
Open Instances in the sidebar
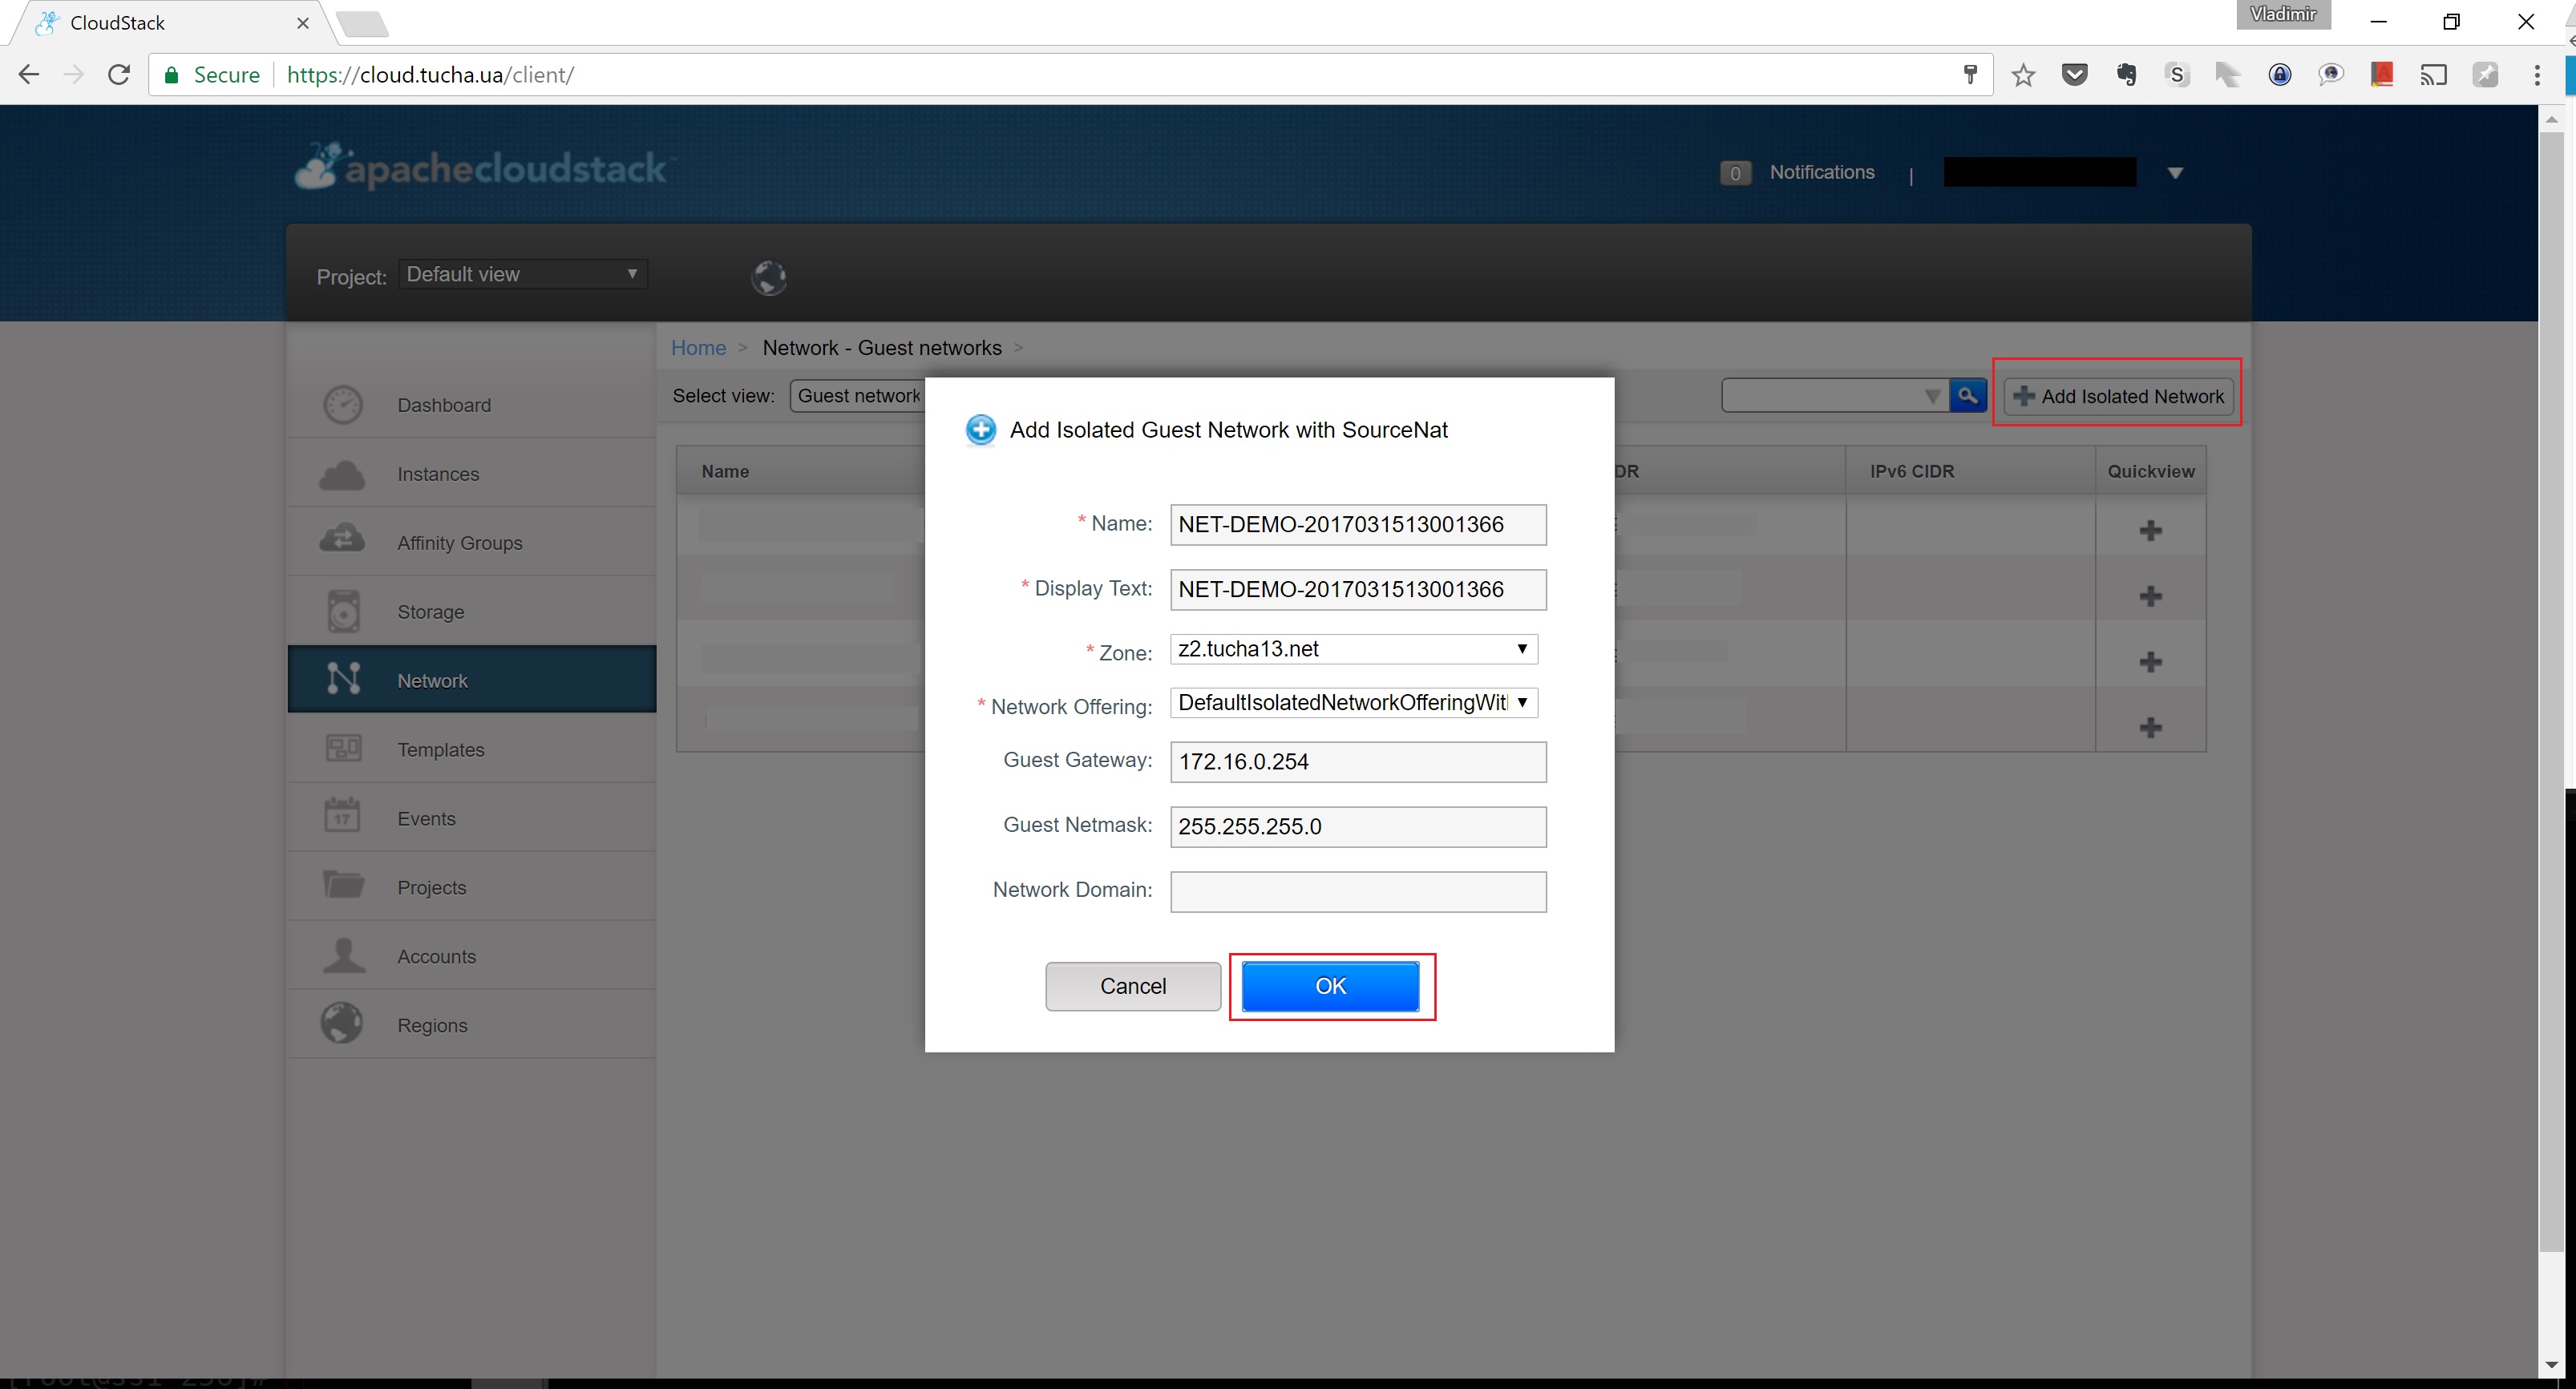[471, 474]
